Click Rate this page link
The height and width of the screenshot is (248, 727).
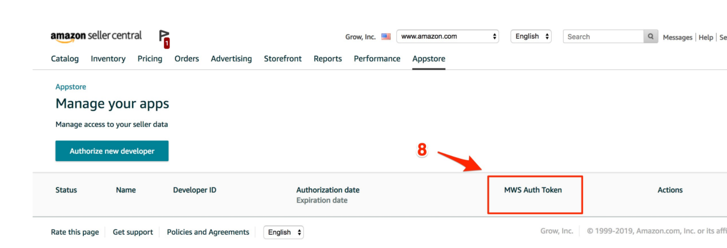coord(75,232)
